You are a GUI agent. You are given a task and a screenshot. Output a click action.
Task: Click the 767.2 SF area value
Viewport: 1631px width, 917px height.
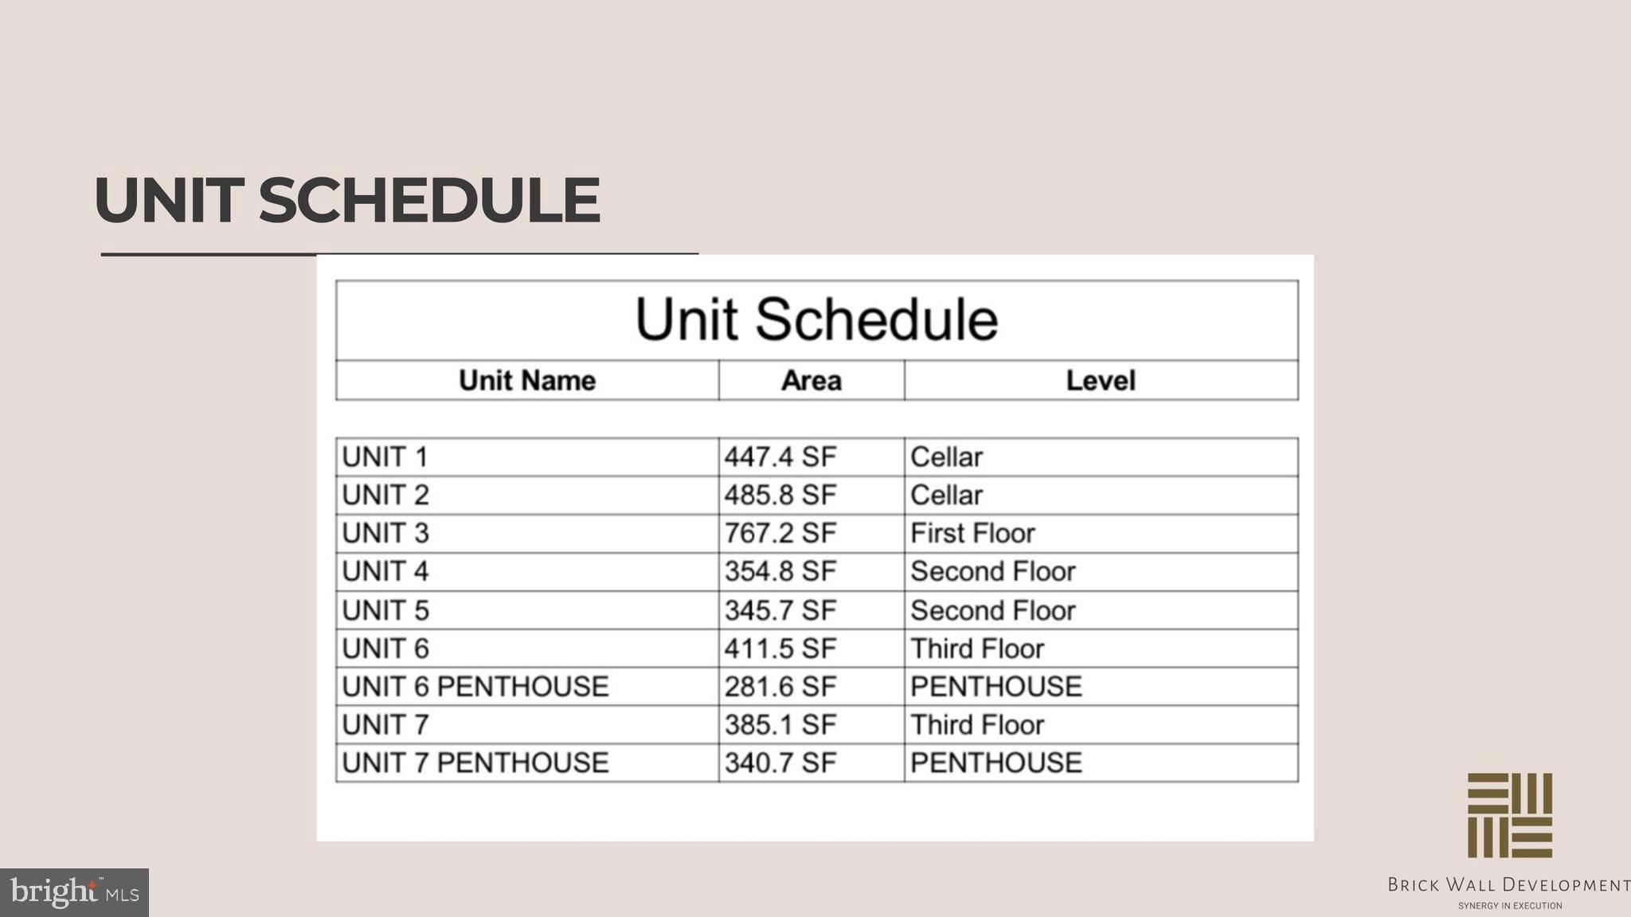780,533
